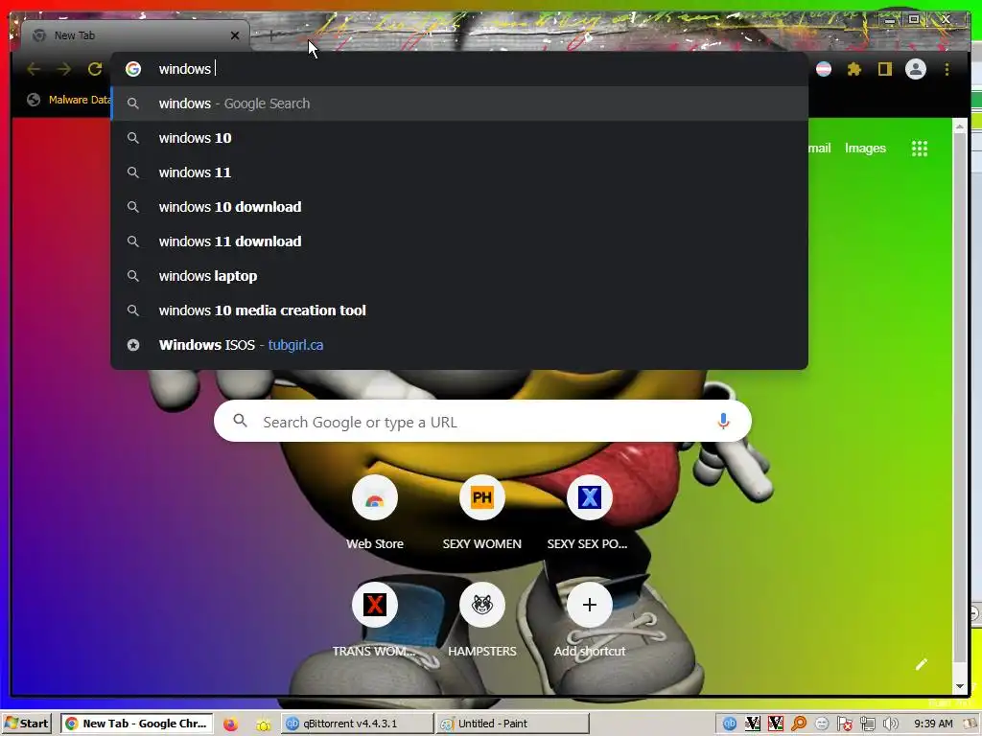Open the blue X shortcut tile

pos(590,498)
